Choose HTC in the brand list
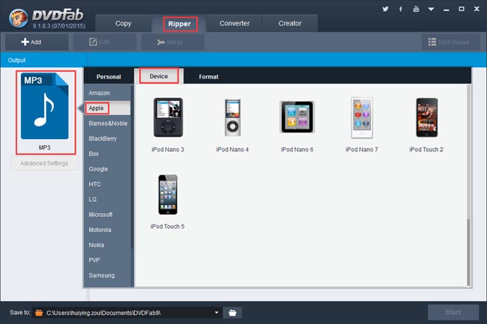The height and width of the screenshot is (324, 487). pos(107,184)
